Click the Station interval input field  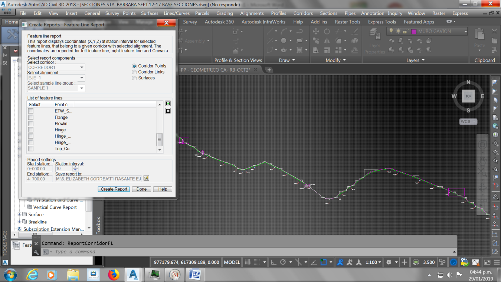point(64,168)
